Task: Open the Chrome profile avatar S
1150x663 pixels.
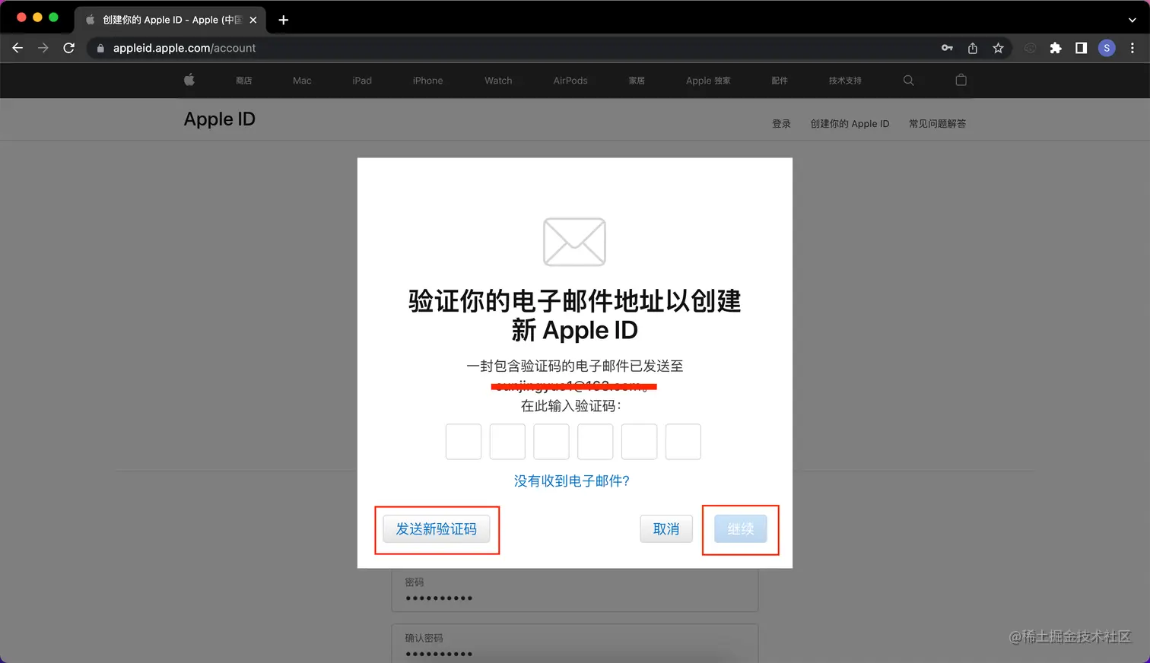Action: (1107, 48)
